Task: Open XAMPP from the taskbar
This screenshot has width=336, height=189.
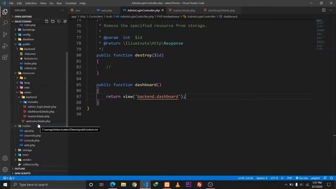Action: [167, 184]
